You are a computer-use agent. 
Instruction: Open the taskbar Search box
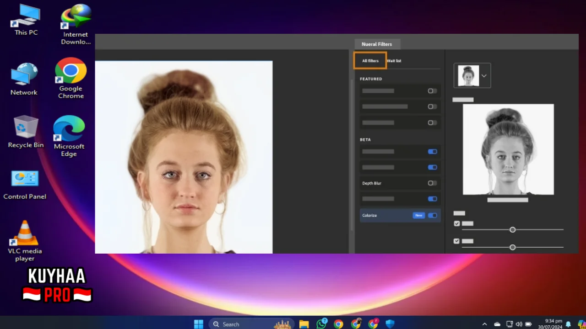pos(251,324)
